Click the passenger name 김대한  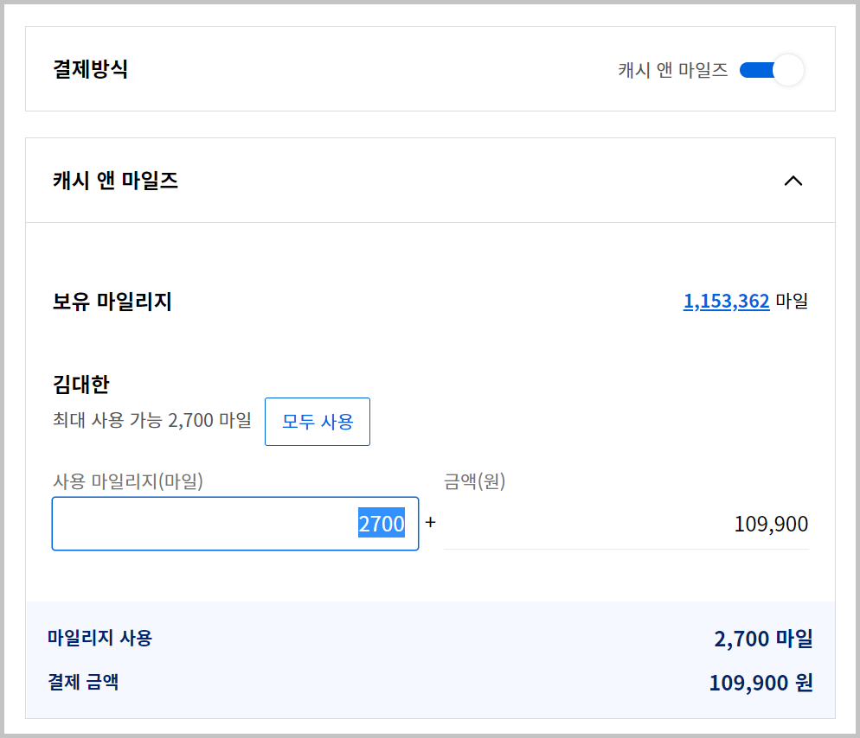click(x=81, y=384)
